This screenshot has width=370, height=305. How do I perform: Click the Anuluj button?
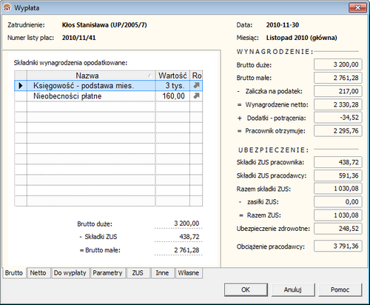click(x=293, y=289)
